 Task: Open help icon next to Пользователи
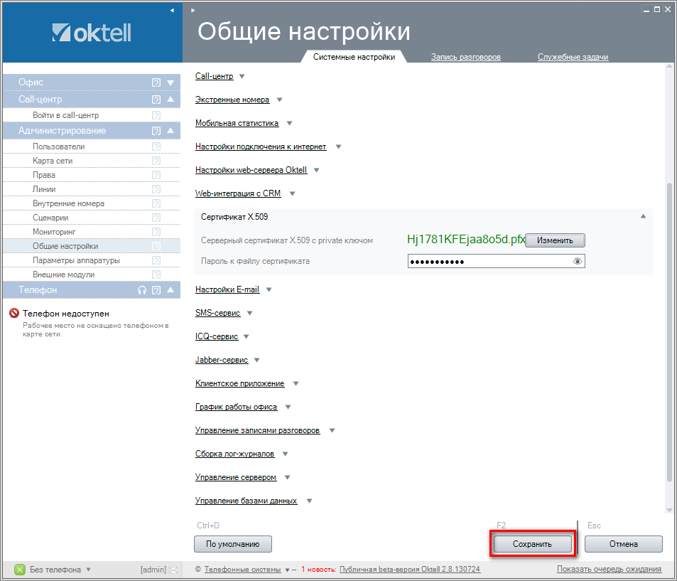[x=156, y=146]
